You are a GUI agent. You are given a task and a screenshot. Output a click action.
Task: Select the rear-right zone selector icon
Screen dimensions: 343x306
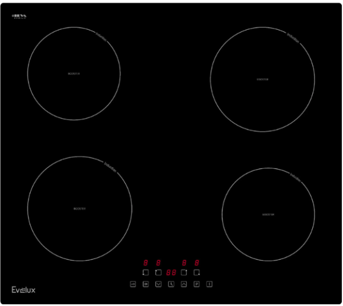click(184, 272)
